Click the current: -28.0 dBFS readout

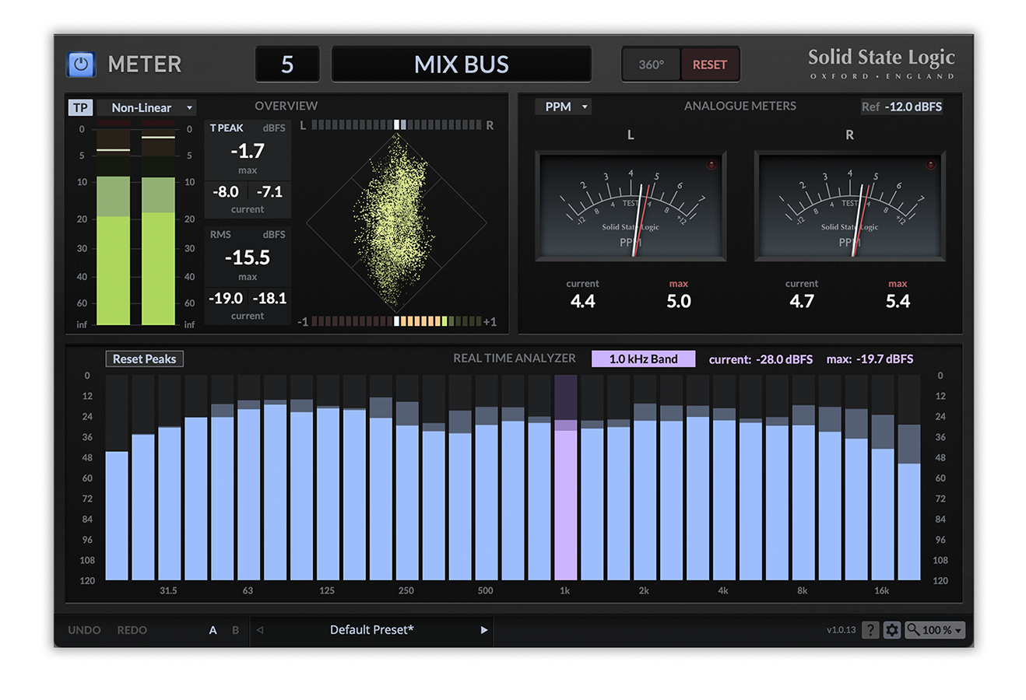point(761,359)
